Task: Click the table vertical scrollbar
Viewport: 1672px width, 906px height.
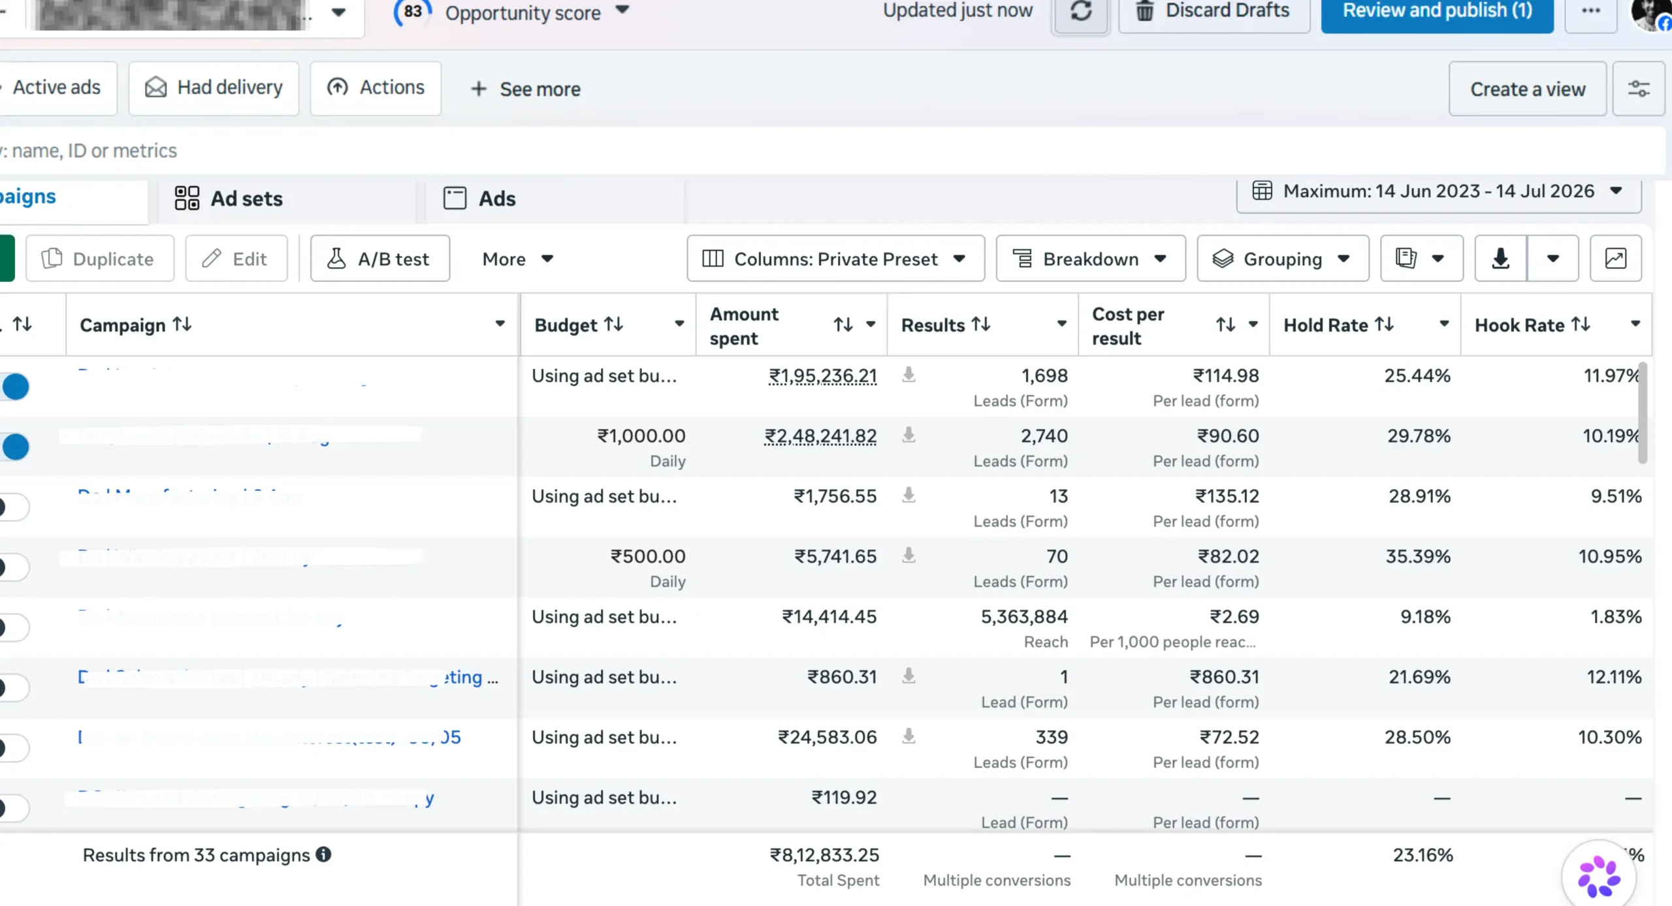Action: click(1643, 413)
